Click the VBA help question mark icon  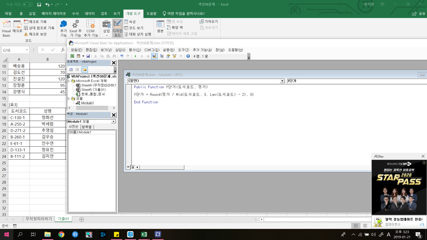tap(188, 56)
